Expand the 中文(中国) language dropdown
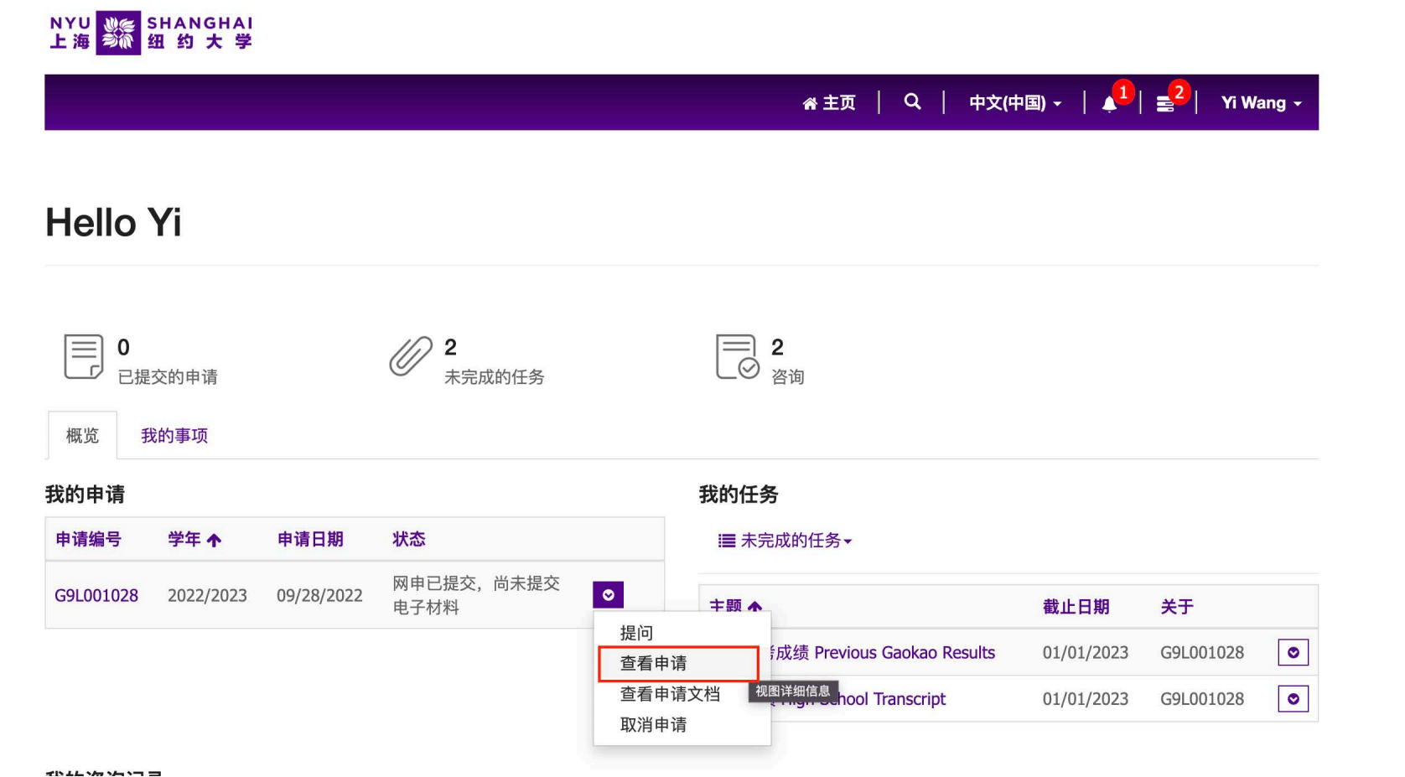 [x=1014, y=102]
